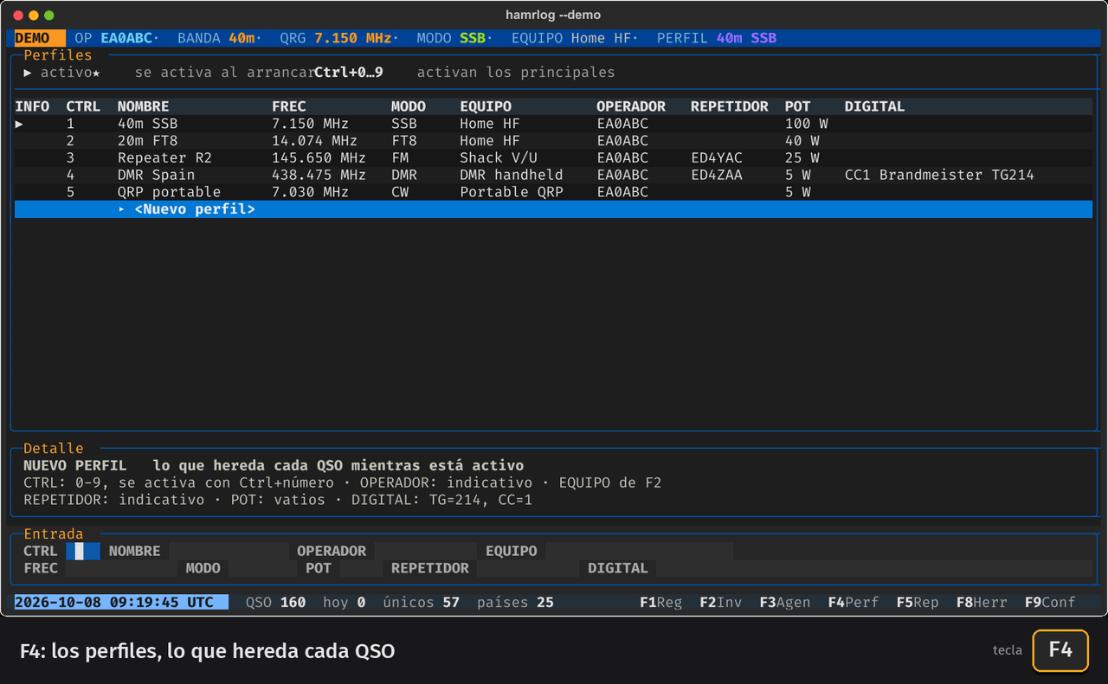The width and height of the screenshot is (1108, 684).
Task: Select the Nuevo perfil row
Action: pos(553,209)
